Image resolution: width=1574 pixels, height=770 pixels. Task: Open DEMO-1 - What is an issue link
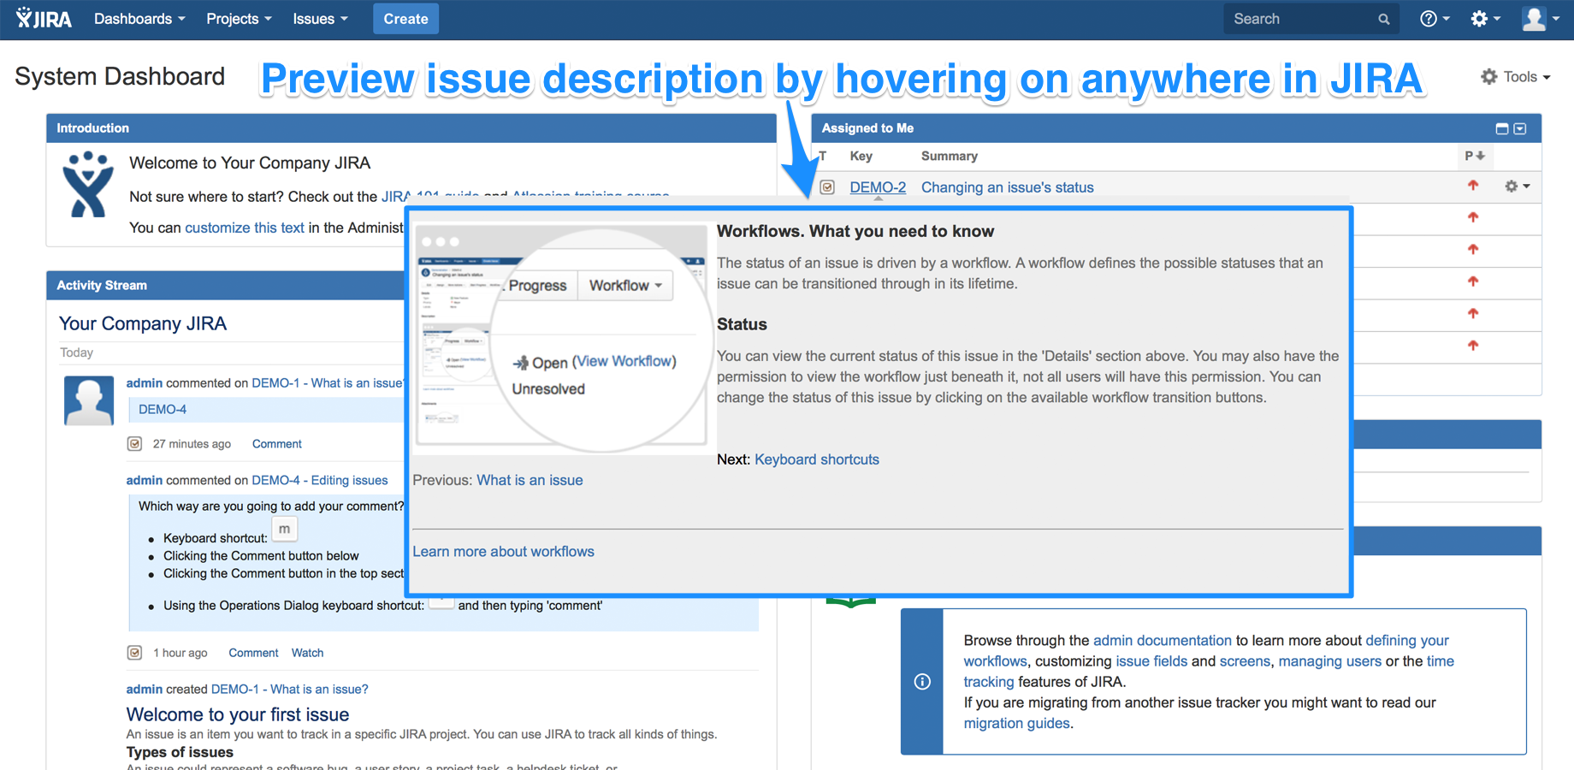(x=327, y=382)
